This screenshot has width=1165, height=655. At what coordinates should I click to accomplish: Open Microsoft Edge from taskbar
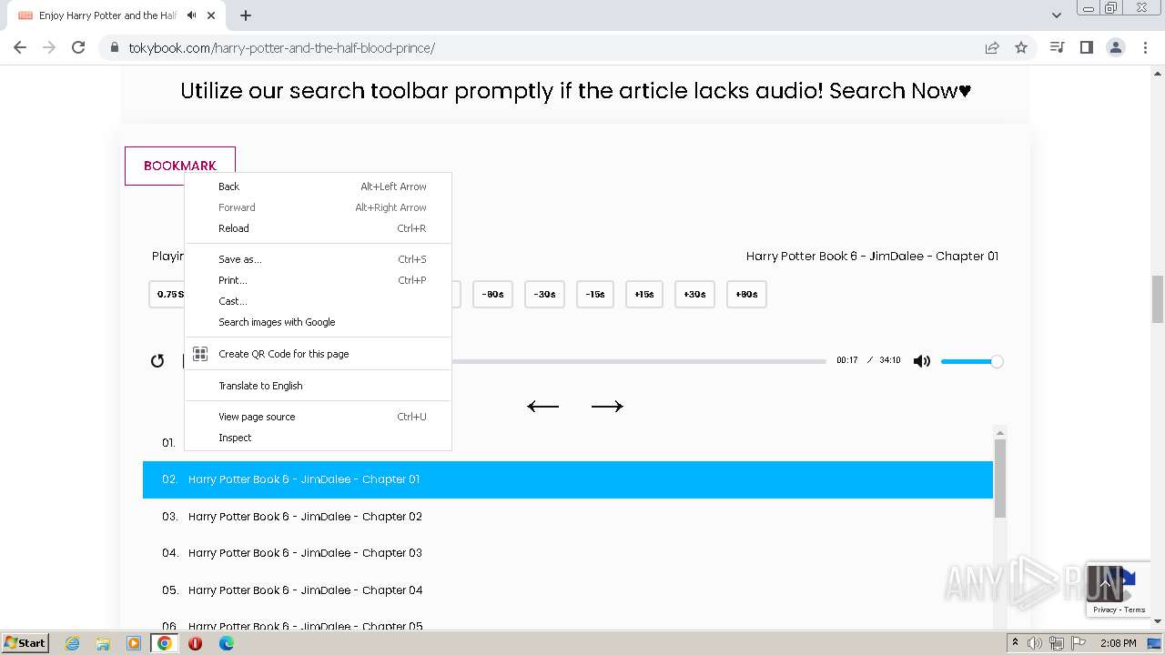[227, 643]
